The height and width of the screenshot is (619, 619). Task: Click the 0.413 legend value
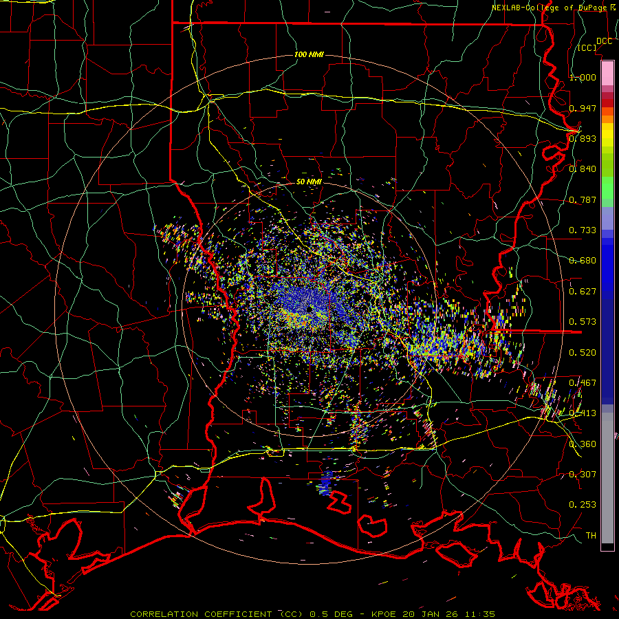click(x=583, y=413)
